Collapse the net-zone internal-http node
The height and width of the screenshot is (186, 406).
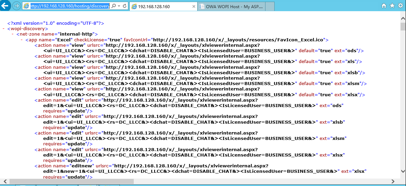[x=13, y=34]
